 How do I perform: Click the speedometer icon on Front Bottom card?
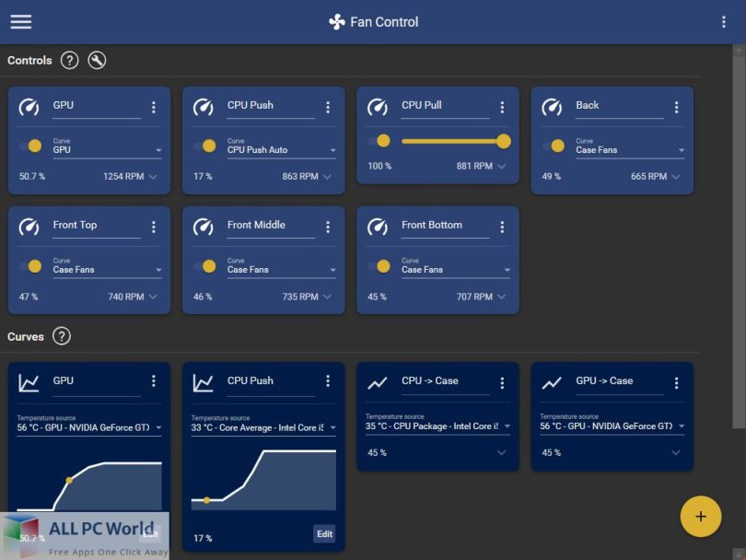coord(378,227)
